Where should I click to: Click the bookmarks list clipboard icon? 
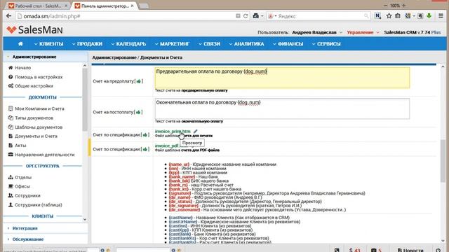(398, 16)
